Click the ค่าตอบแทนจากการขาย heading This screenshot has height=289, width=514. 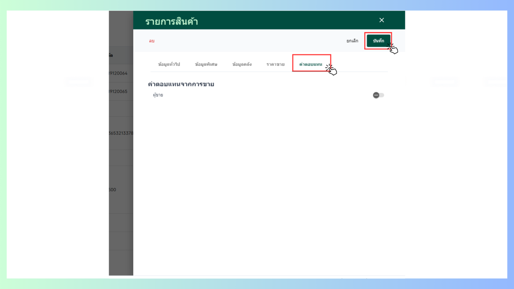[x=181, y=84]
